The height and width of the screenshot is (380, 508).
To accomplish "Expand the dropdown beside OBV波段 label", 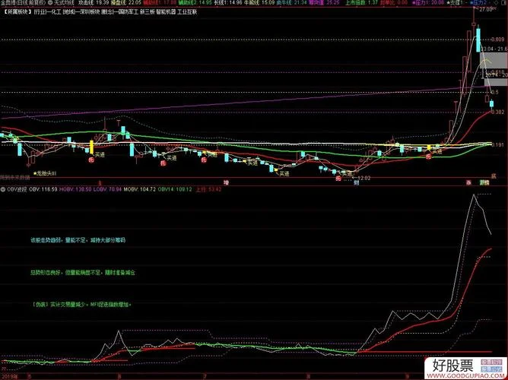I will tap(4, 189).
